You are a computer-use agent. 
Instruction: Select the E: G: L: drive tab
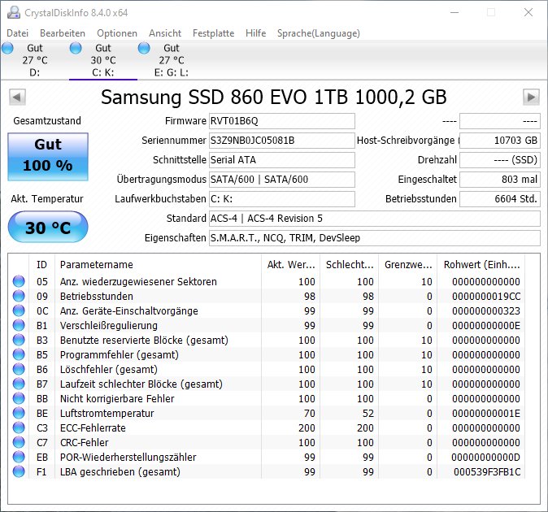click(x=172, y=60)
